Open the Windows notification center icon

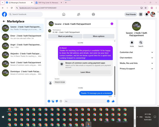point(155,117)
